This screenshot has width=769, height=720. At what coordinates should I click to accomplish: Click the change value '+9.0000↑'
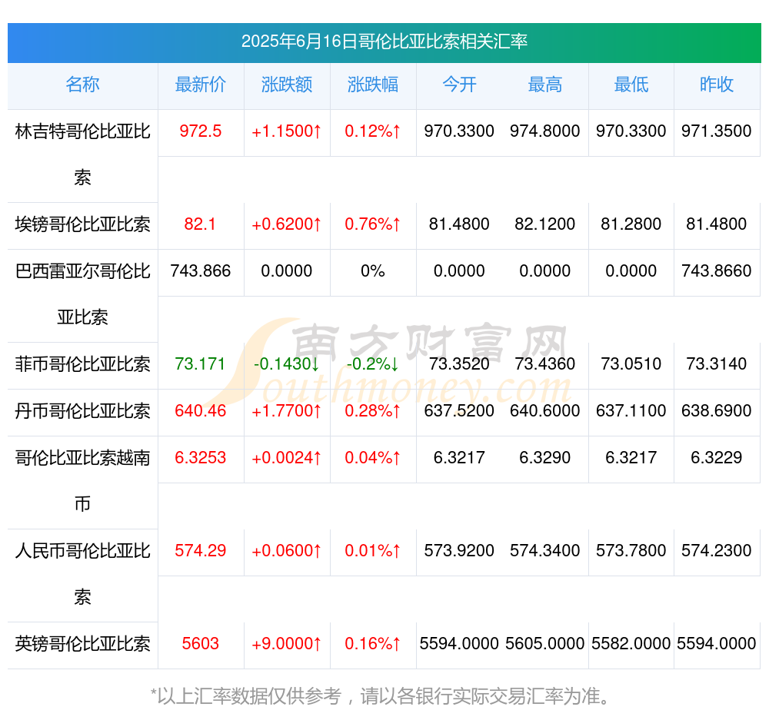tap(286, 643)
